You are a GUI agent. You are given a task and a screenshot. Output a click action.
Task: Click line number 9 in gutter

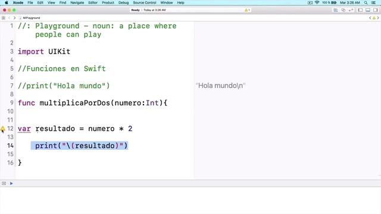pyautogui.click(x=12, y=103)
